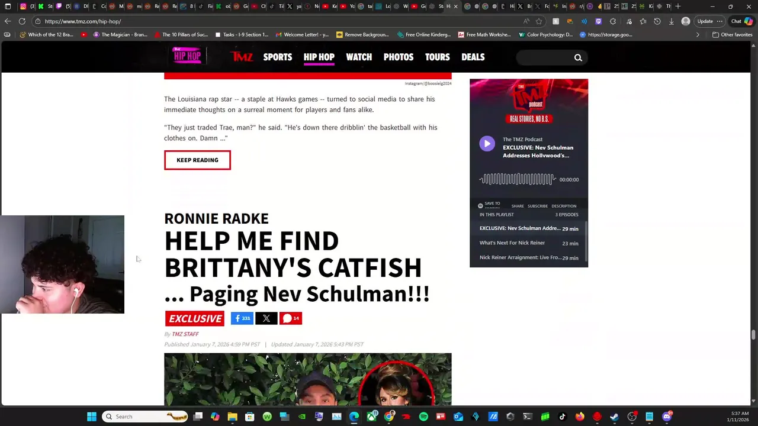The width and height of the screenshot is (758, 426).
Task: Select 'Nick Reiner Arraignment' episode
Action: (x=529, y=258)
